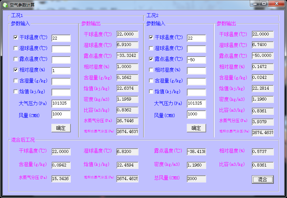Focus 工况1 湿球温度 input field

tap(61, 49)
